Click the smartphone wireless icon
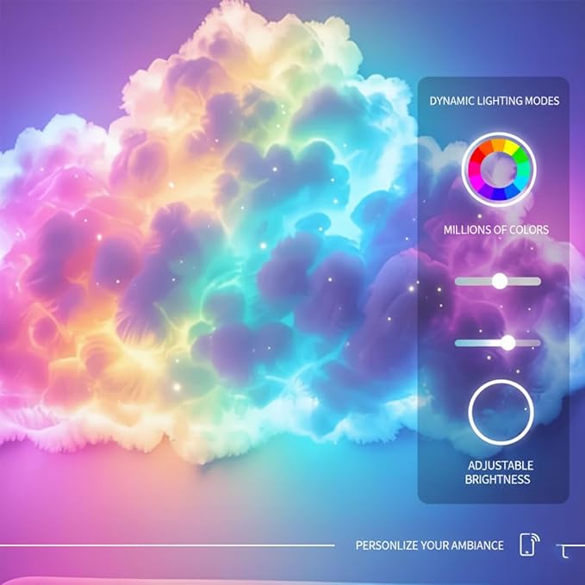585x585 pixels. [x=530, y=545]
